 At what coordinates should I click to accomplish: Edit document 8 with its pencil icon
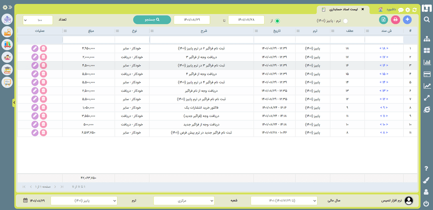34,133
